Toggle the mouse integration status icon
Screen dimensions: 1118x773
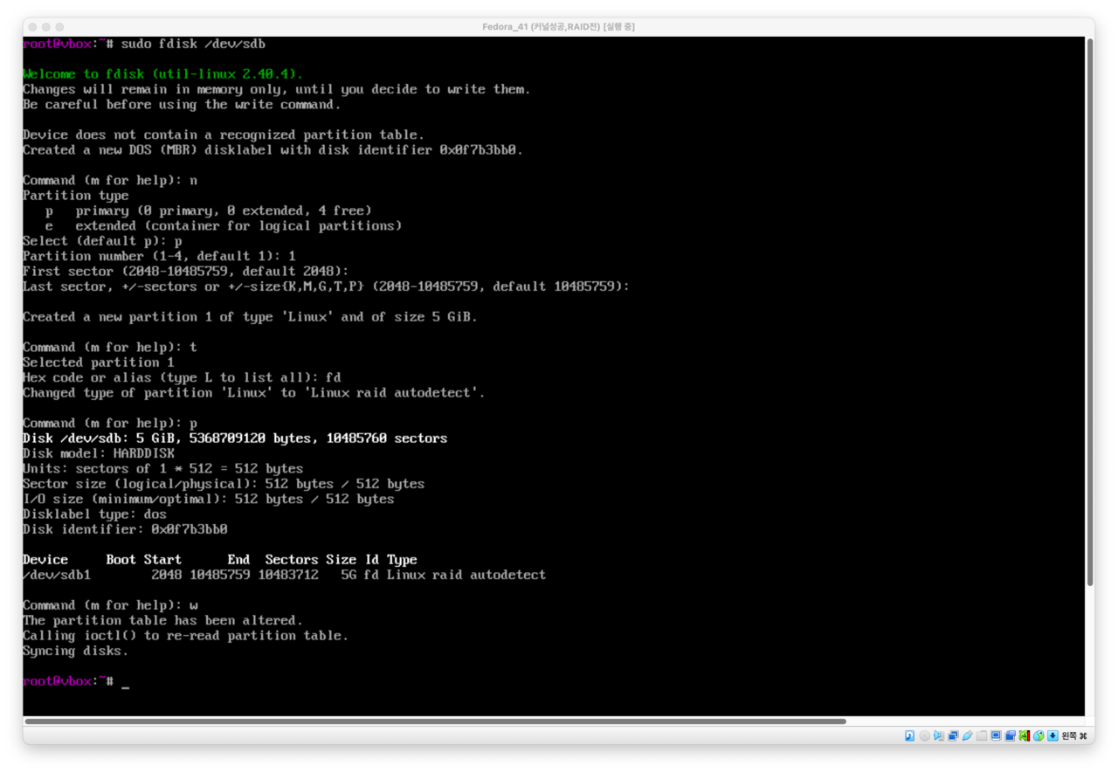click(x=1039, y=735)
